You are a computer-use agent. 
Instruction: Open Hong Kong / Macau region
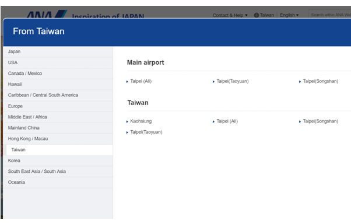coord(58,139)
